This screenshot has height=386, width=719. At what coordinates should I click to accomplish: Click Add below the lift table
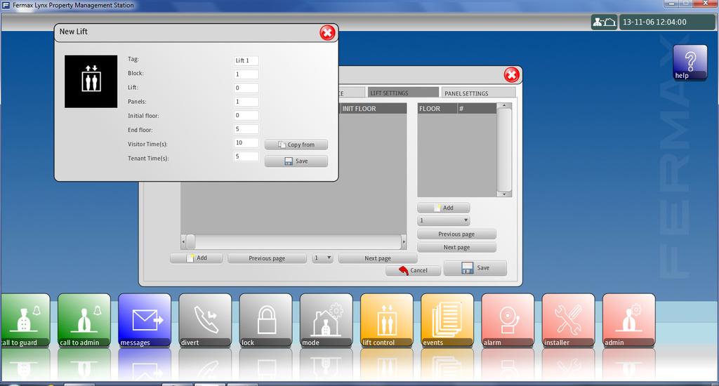tap(197, 258)
